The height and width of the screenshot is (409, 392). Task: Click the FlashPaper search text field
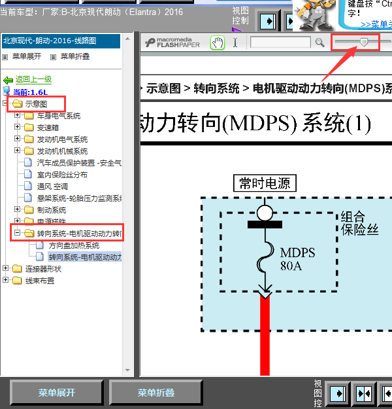[x=280, y=43]
